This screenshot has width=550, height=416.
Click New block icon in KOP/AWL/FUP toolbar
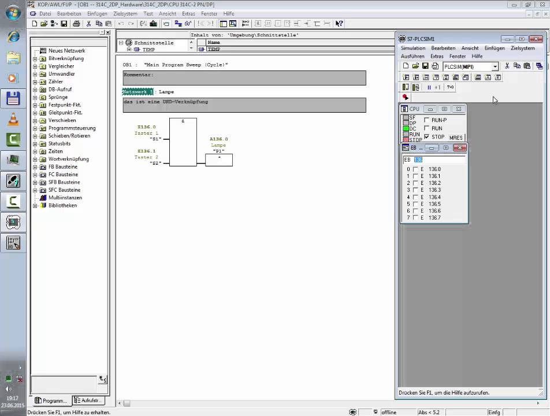35,24
